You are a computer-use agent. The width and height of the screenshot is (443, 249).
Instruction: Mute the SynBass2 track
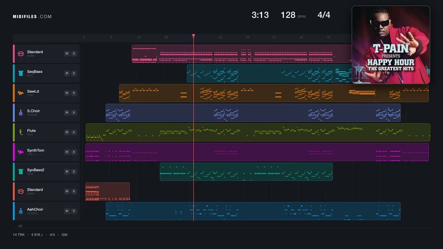tap(67, 172)
